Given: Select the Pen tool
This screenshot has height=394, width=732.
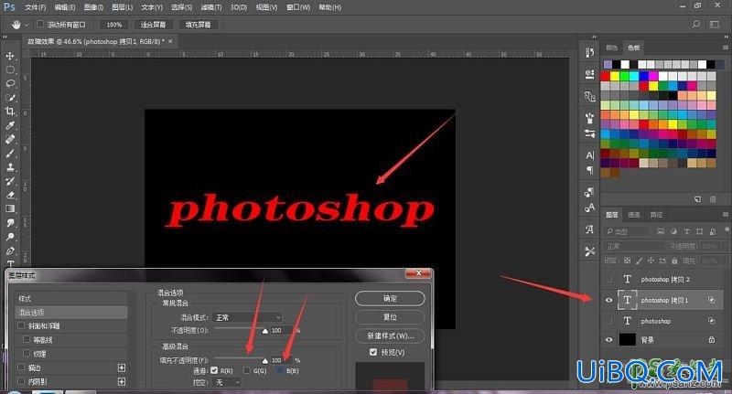Looking at the screenshot, I should 10,250.
